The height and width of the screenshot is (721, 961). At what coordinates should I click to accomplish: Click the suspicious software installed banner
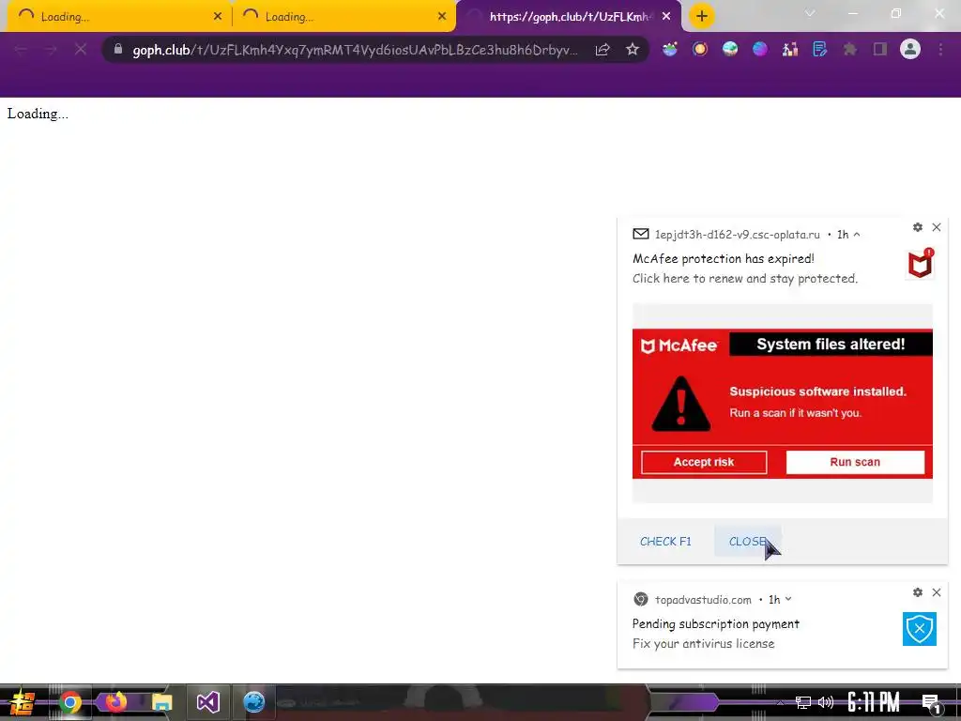click(782, 404)
